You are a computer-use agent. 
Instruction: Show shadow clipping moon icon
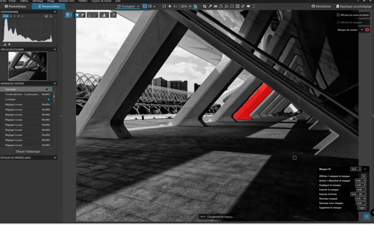pos(4,44)
